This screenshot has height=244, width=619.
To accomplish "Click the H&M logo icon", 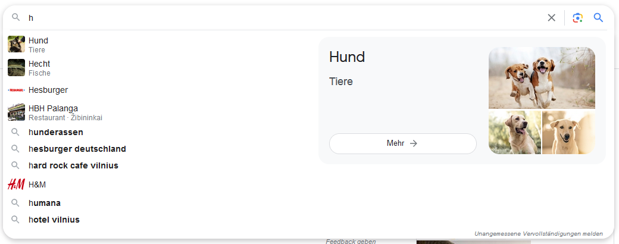I will point(16,184).
